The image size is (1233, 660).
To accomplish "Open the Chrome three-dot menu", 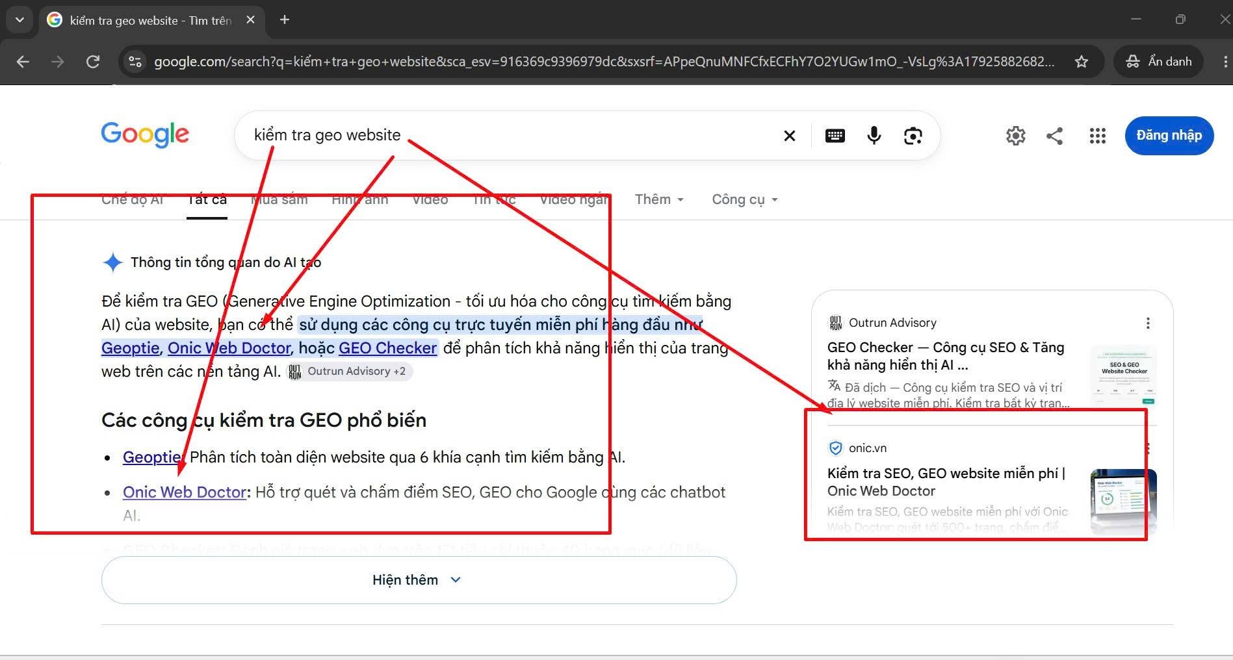I will point(1225,62).
